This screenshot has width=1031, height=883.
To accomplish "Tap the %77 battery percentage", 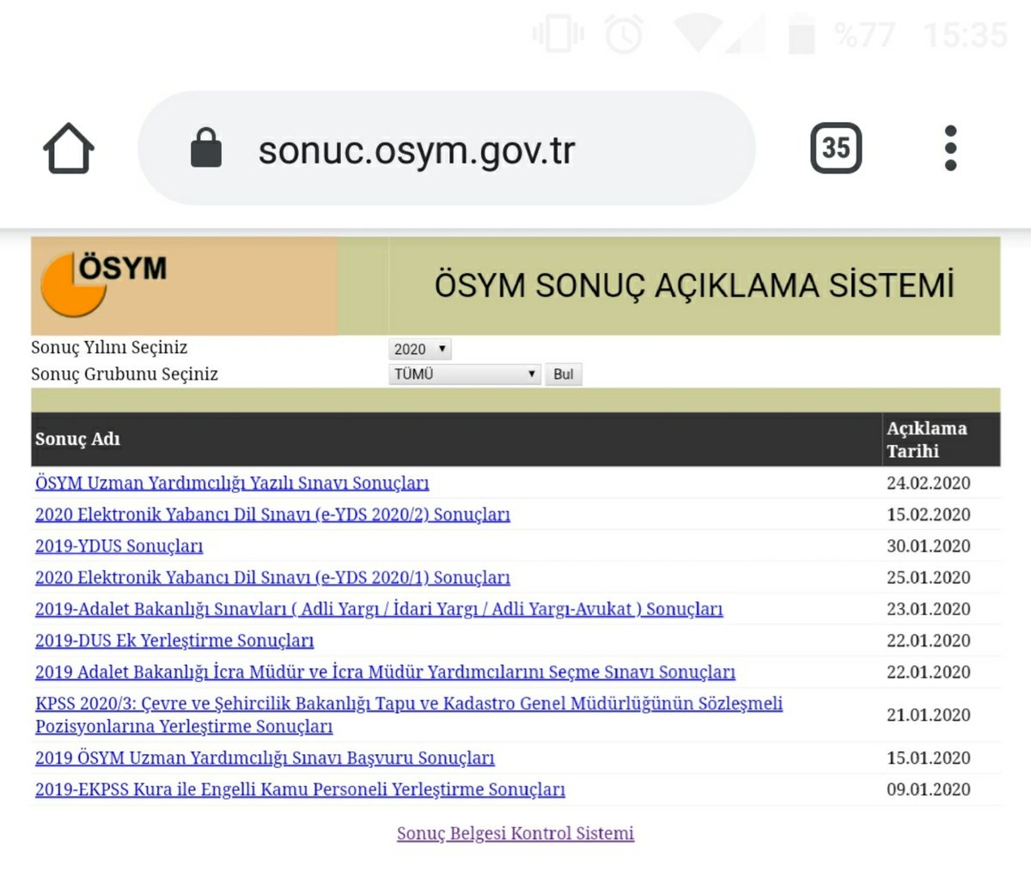I will (x=866, y=35).
